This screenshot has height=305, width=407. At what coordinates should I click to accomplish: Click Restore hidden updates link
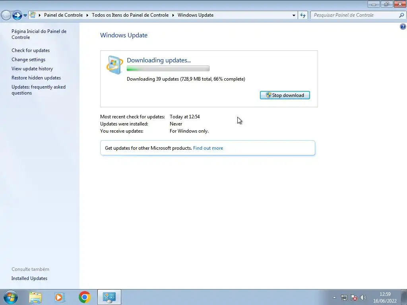tap(36, 77)
